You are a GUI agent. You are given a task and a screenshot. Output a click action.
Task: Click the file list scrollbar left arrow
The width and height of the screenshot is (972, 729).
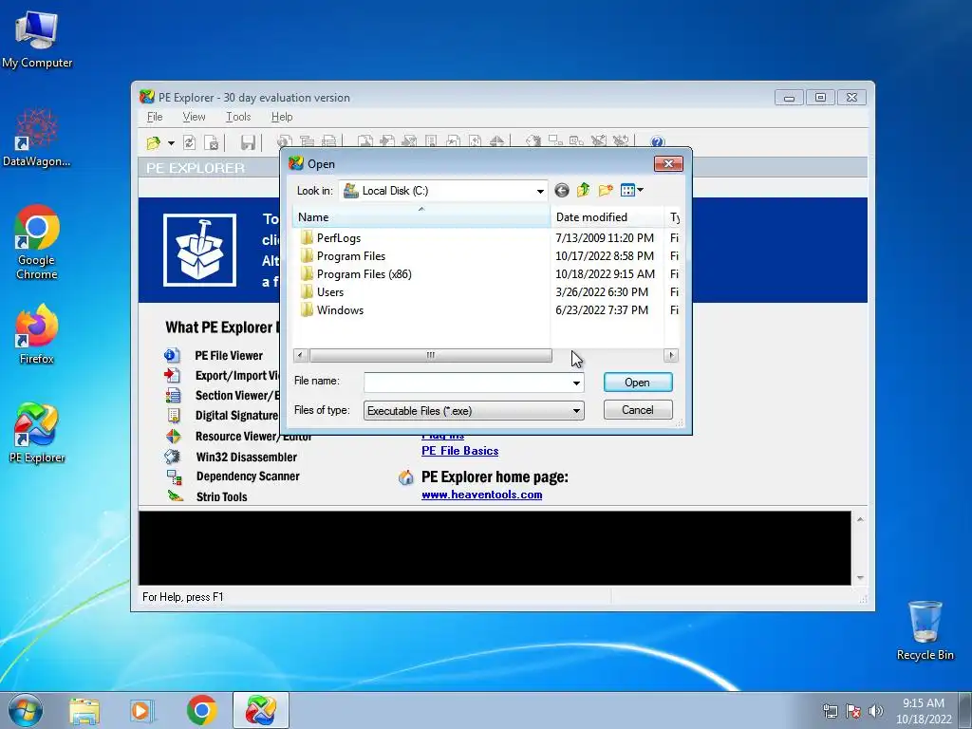click(301, 355)
